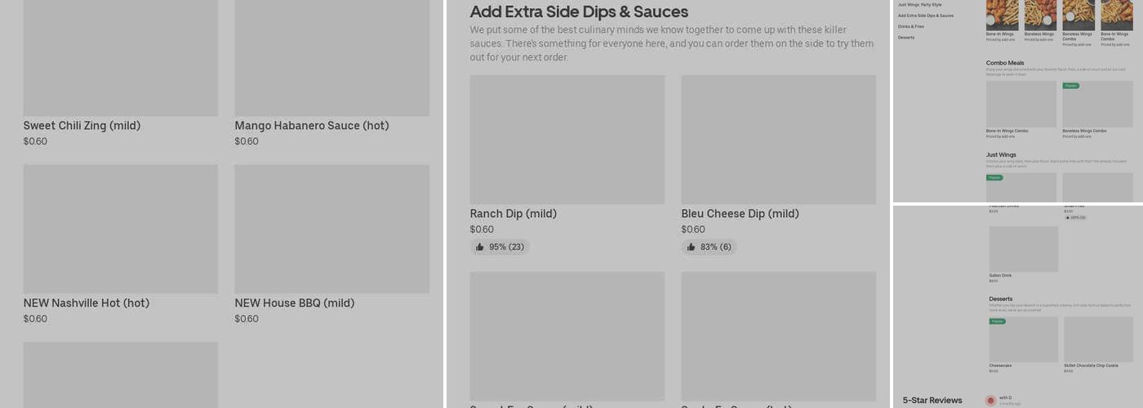The width and height of the screenshot is (1143, 408).
Task: Go to Drinks & Fries section
Action: [911, 27]
